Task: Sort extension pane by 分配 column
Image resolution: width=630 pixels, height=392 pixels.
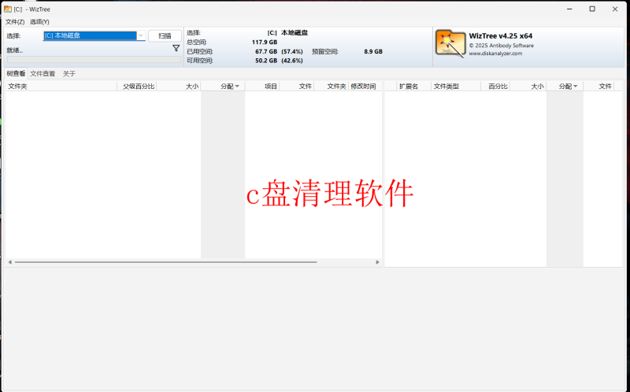Action: click(x=565, y=87)
